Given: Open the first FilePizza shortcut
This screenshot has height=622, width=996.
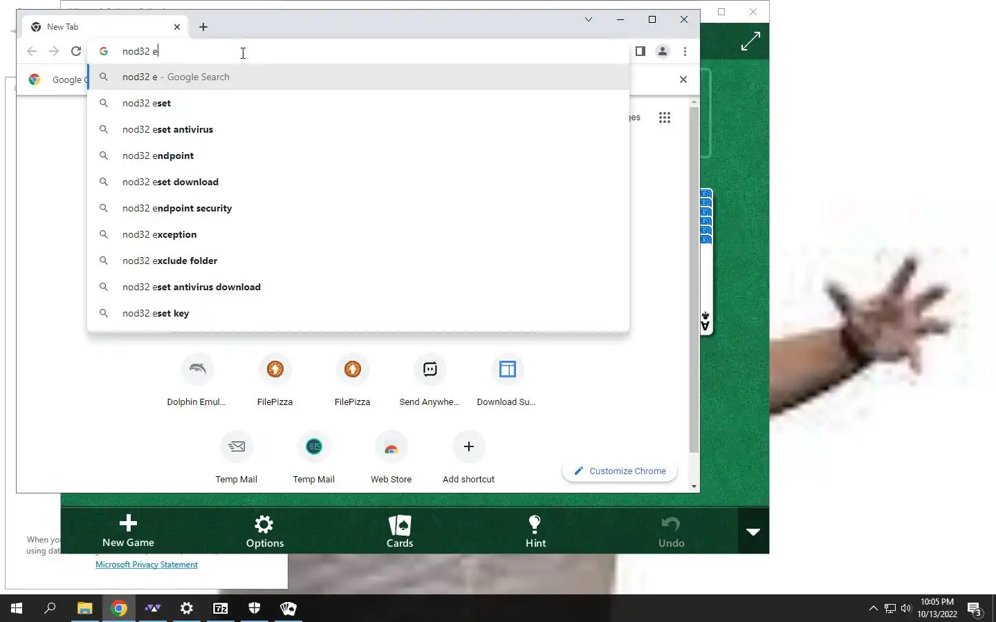Looking at the screenshot, I should pyautogui.click(x=275, y=380).
